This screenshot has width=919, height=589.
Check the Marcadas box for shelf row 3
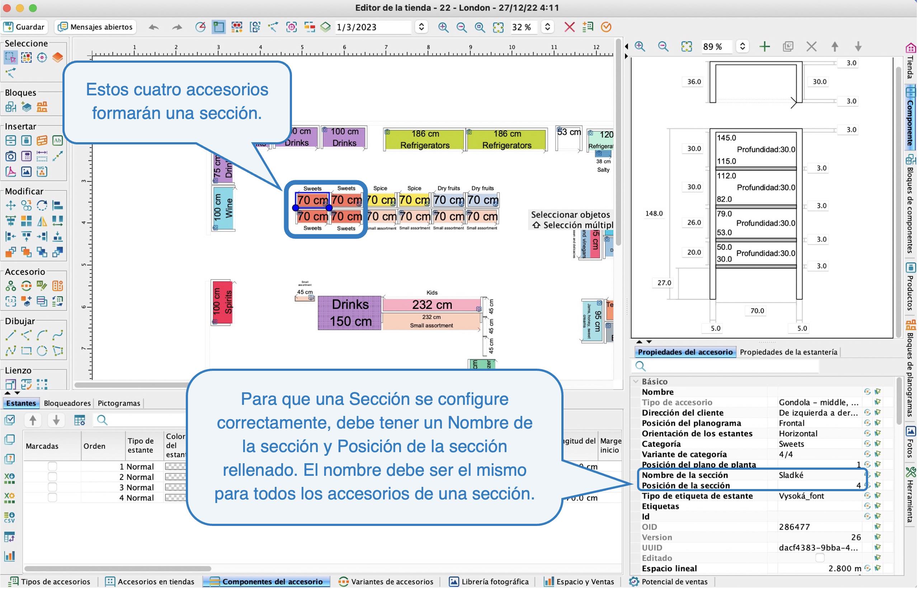point(52,488)
